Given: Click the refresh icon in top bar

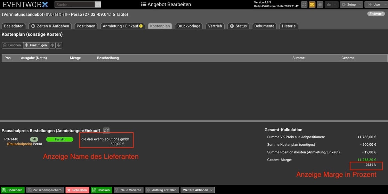Looking at the screenshot, I should coord(304,5).
